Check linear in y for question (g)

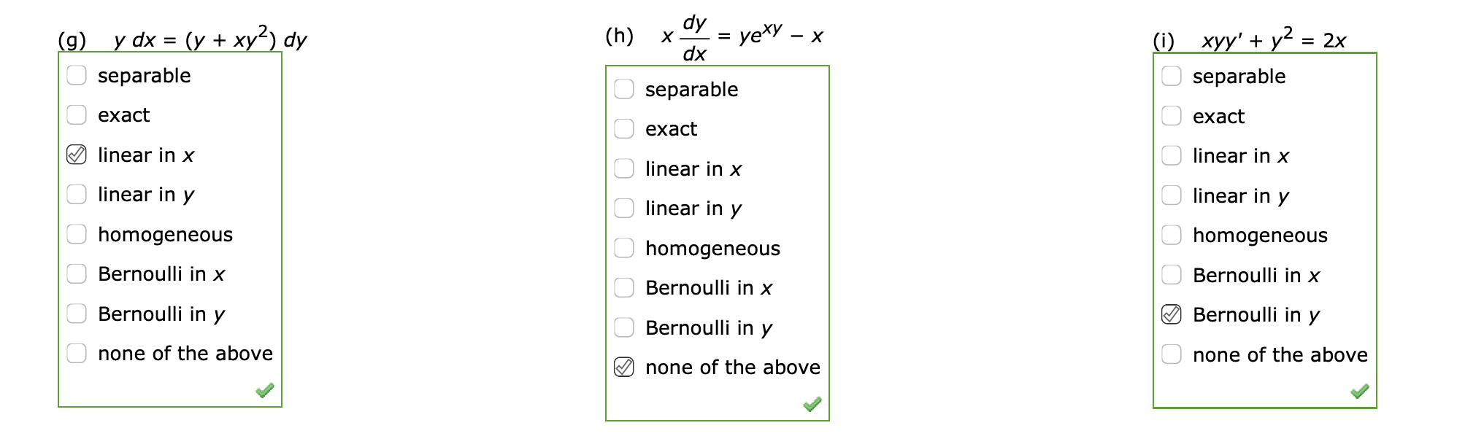click(x=76, y=193)
